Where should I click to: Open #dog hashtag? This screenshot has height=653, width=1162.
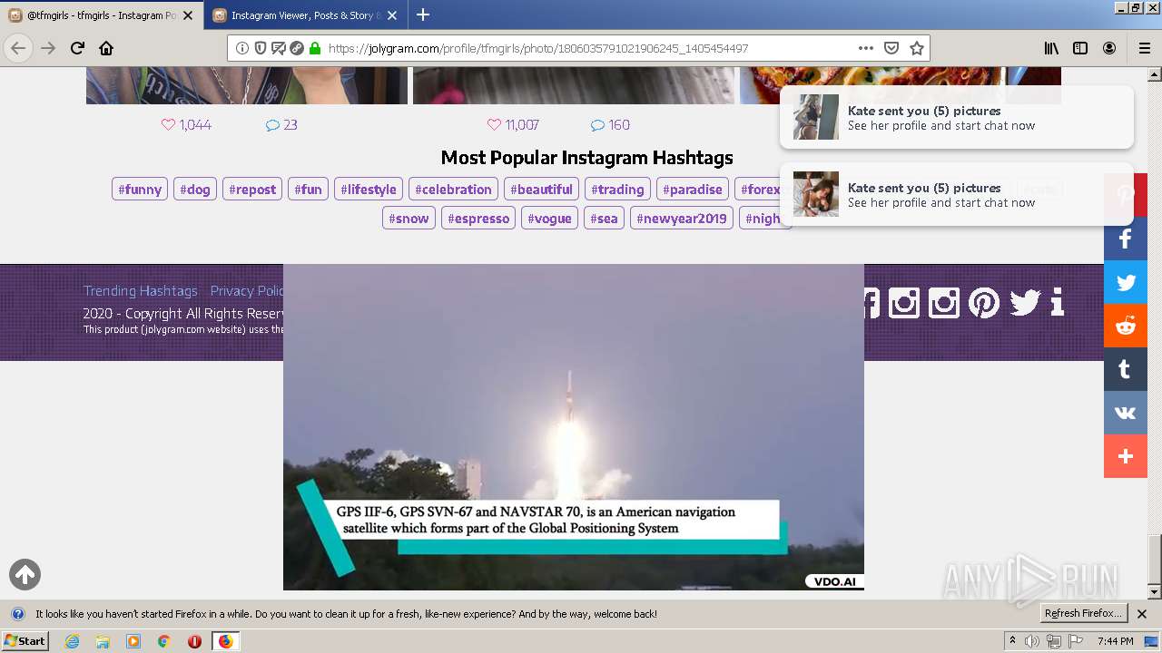click(195, 190)
